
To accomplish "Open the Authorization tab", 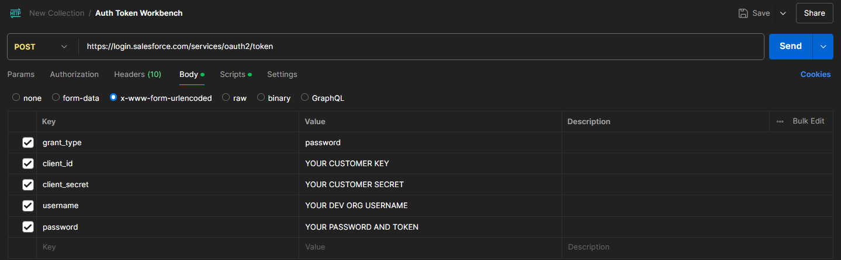I will click(x=74, y=75).
